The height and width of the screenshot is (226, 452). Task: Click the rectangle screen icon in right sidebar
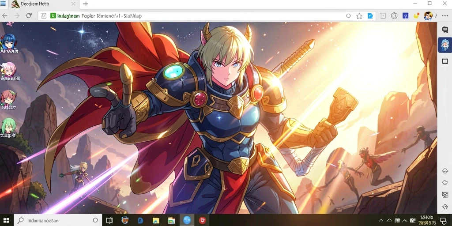(x=445, y=61)
